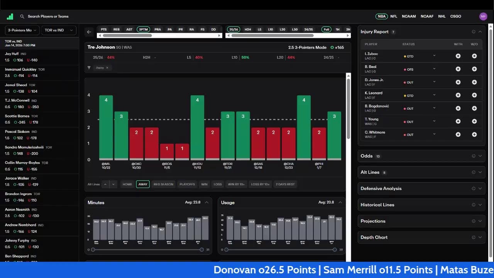Collapse the Usage chart card
Viewport: 494px width, 278px height.
340,202
